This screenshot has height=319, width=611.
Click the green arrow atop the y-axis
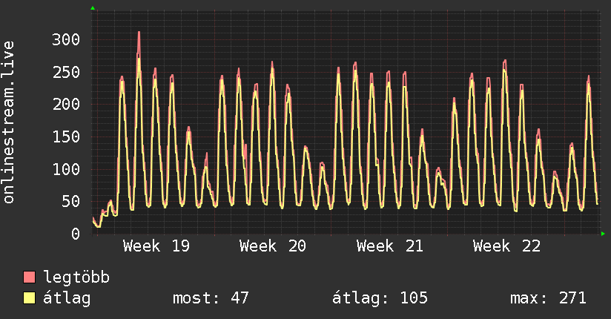(x=93, y=8)
